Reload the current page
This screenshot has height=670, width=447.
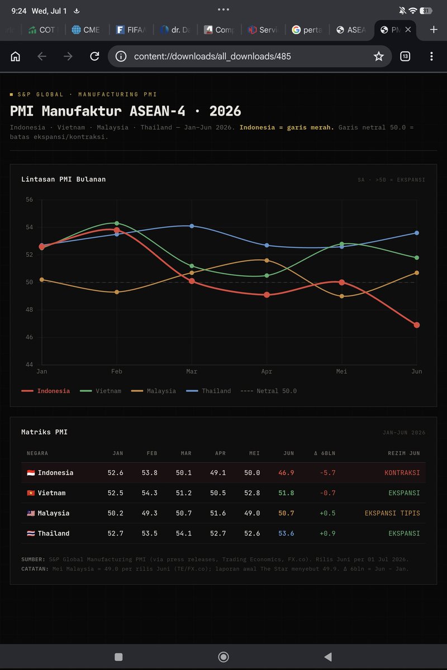94,56
